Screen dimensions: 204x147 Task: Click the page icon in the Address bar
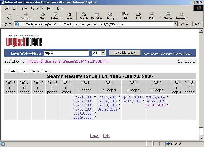(x=17, y=24)
